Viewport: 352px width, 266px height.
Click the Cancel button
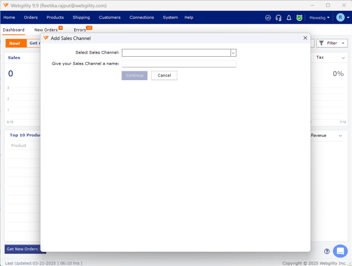point(164,76)
